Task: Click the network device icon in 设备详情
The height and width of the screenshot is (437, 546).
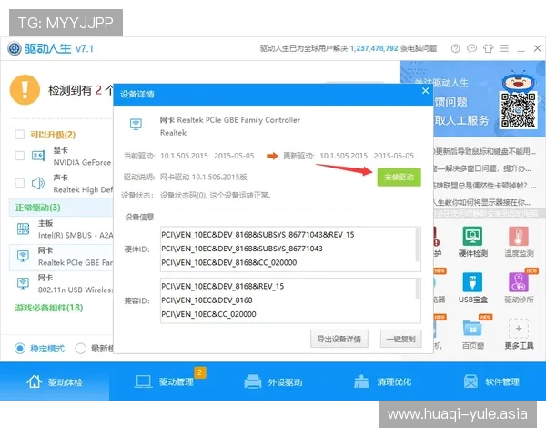Action: (136, 124)
